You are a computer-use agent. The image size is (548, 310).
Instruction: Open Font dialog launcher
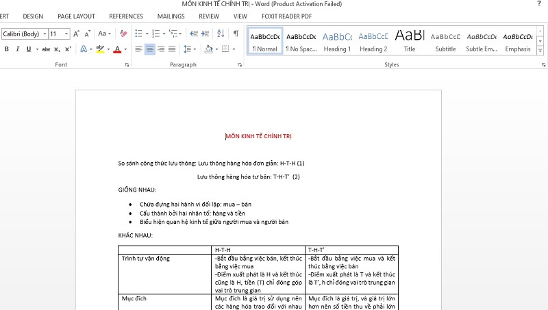pos(127,65)
